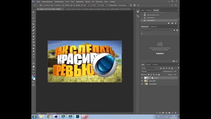
Task: Select the Move tool
Action: click(x=34, y=12)
